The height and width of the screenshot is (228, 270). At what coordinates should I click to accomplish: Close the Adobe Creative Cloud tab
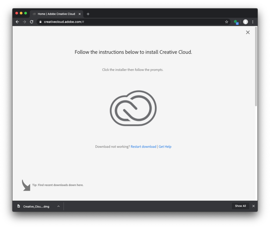(x=80, y=14)
